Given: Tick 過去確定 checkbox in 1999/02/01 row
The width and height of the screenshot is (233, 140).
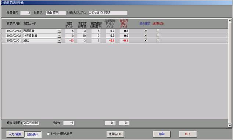Looking at the screenshot, I should [x=146, y=40].
